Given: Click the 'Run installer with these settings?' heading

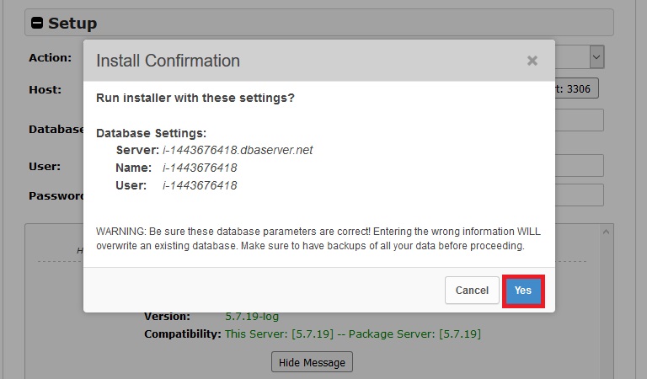Looking at the screenshot, I should tap(195, 98).
